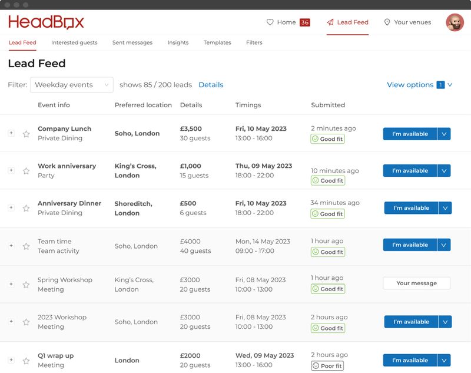The image size is (471, 373).
Task: Open the Templates tab
Action: pos(217,42)
